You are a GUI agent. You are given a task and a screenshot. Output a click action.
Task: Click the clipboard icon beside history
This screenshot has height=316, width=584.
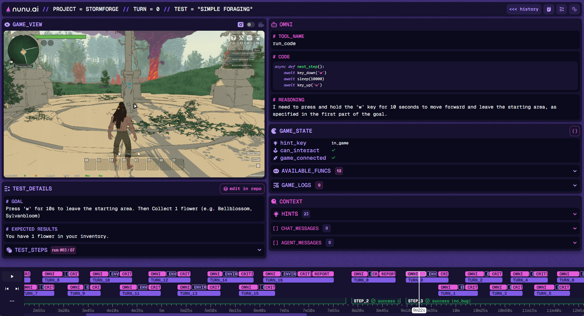(x=549, y=9)
